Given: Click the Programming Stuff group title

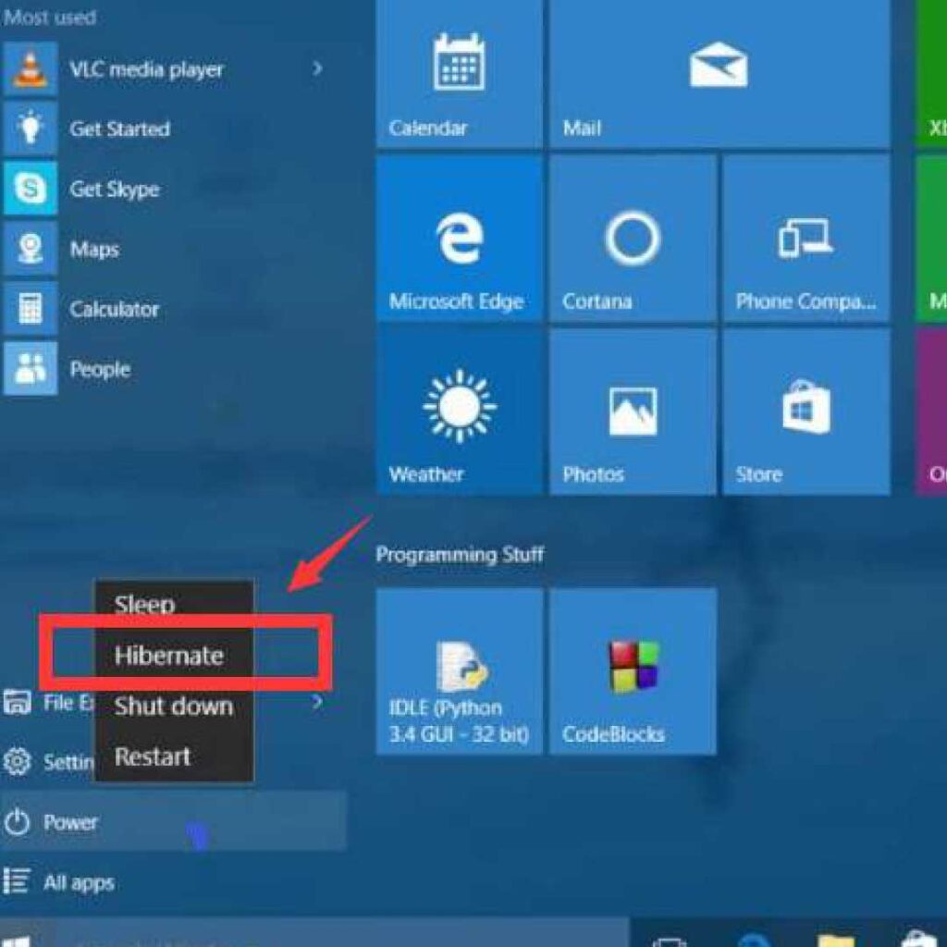Looking at the screenshot, I should 460,555.
